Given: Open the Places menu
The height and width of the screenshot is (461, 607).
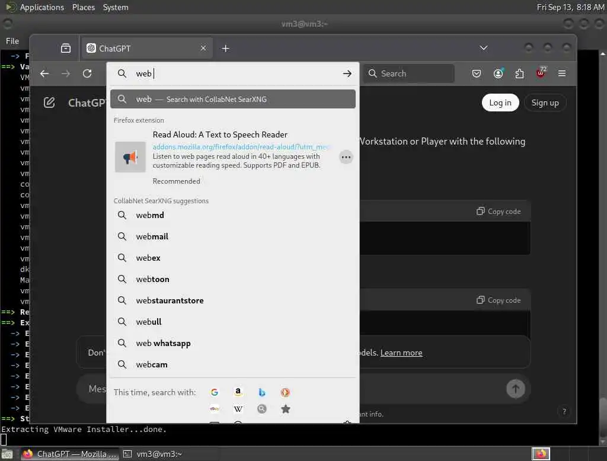Looking at the screenshot, I should coord(84,7).
